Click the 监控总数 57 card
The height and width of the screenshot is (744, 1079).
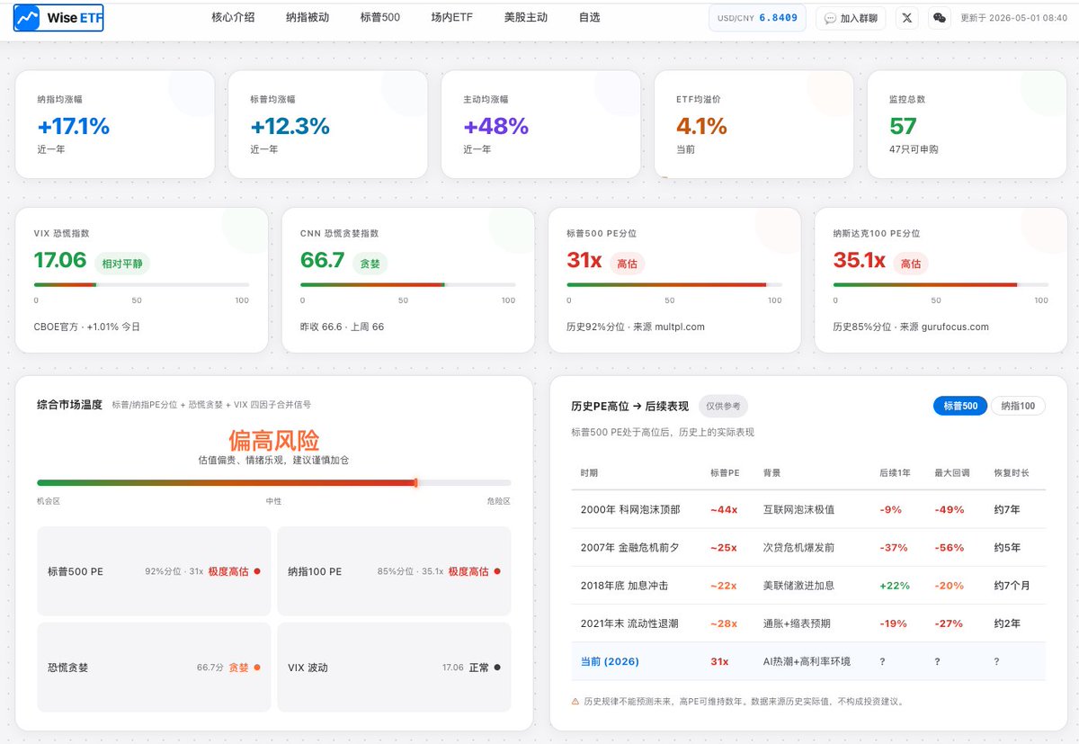pyautogui.click(x=967, y=124)
